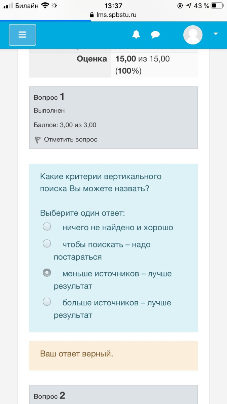This screenshot has width=227, height=404.
Task: Select answer "больше источников – лучше результат"
Action: 47,302
